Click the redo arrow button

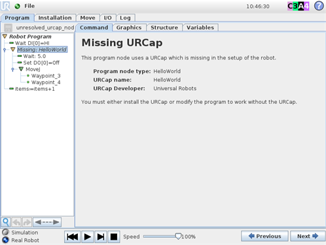coord(27,222)
